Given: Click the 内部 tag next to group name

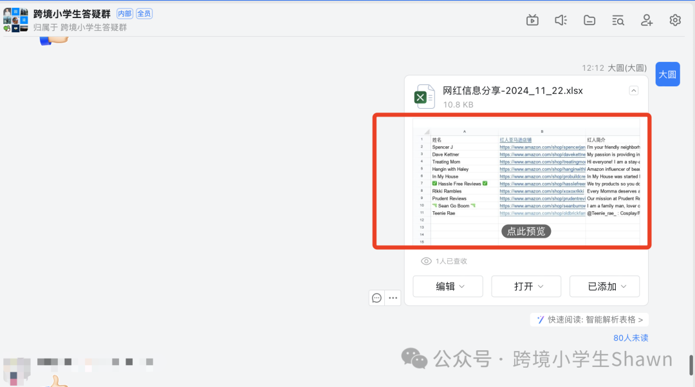Looking at the screenshot, I should pos(125,13).
